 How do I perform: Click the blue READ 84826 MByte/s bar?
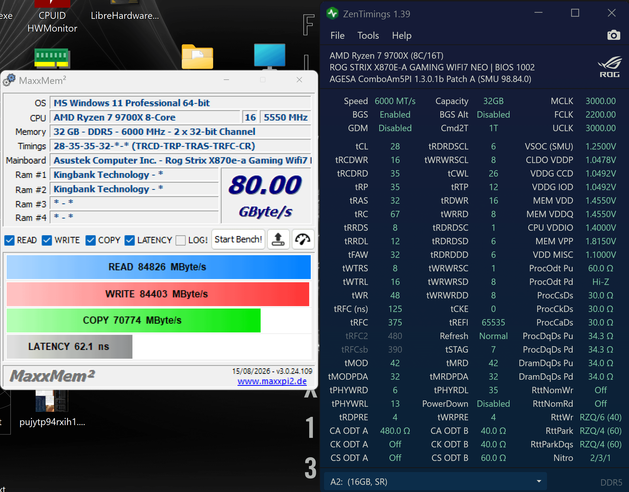[158, 267]
